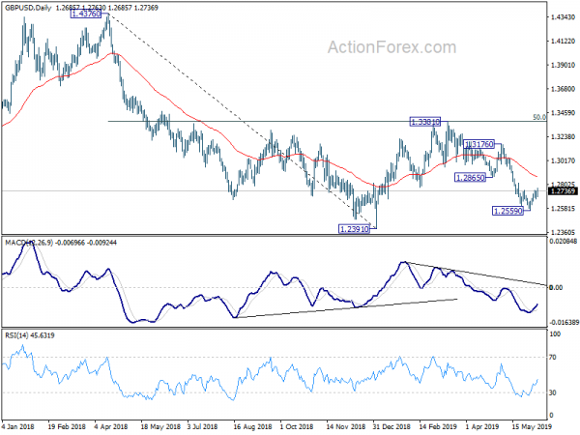The image size is (580, 435).
Task: Click the 14 Feb 2019 date label
Action: [438, 426]
